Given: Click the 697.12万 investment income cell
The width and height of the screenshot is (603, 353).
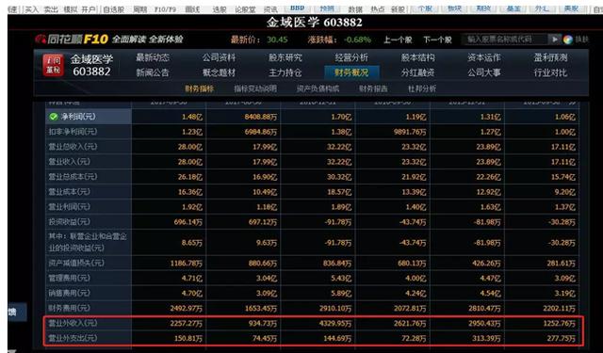Looking at the screenshot, I should pos(263,222).
